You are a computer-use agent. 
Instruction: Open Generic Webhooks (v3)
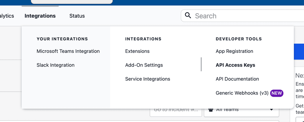(x=242, y=93)
